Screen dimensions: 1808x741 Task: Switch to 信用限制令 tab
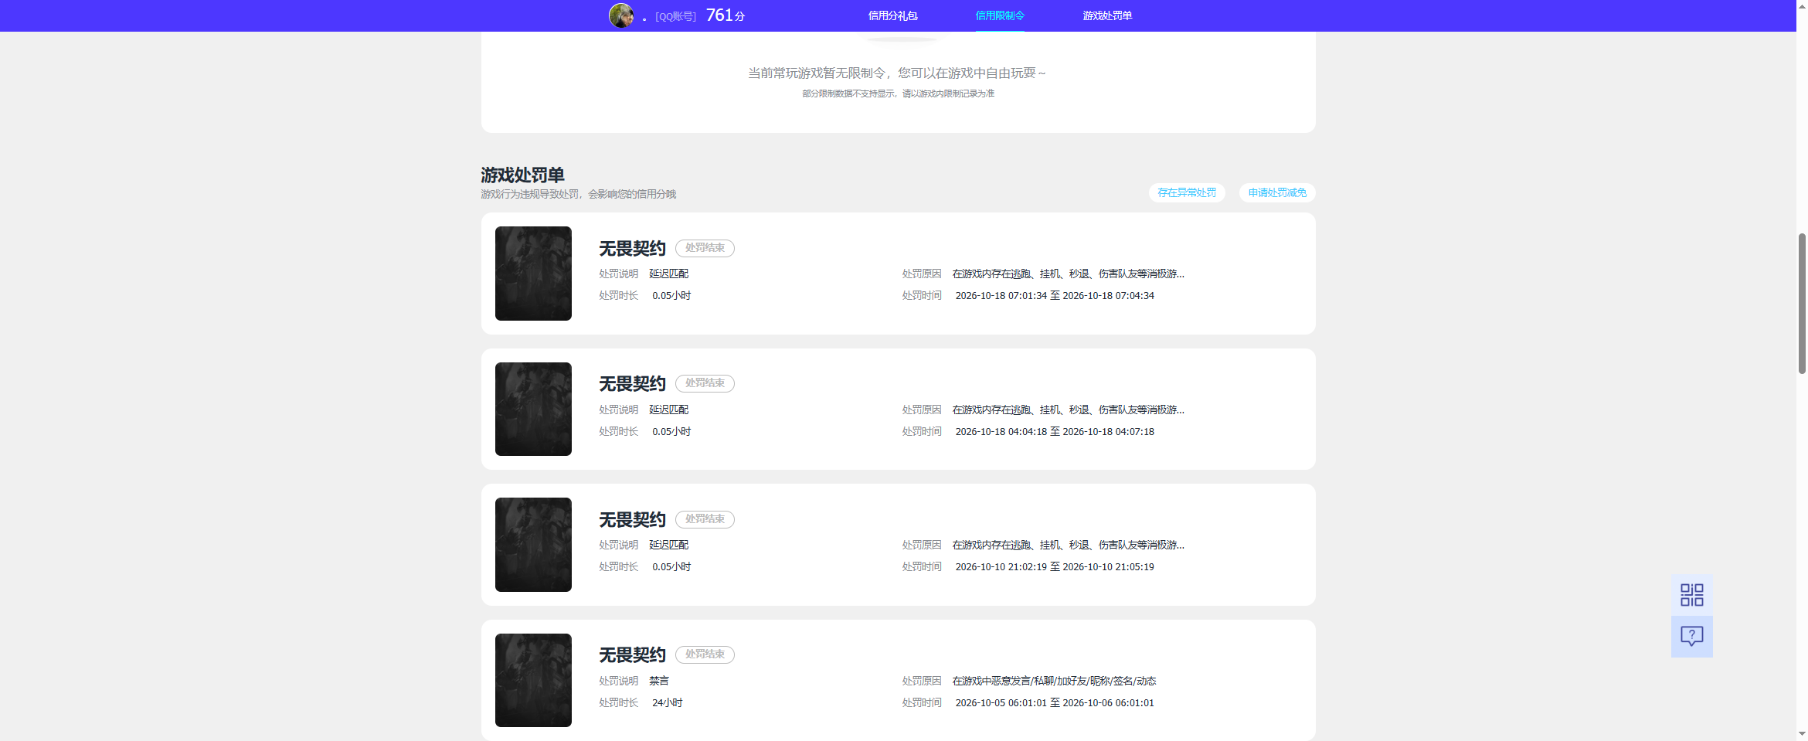click(x=1000, y=15)
